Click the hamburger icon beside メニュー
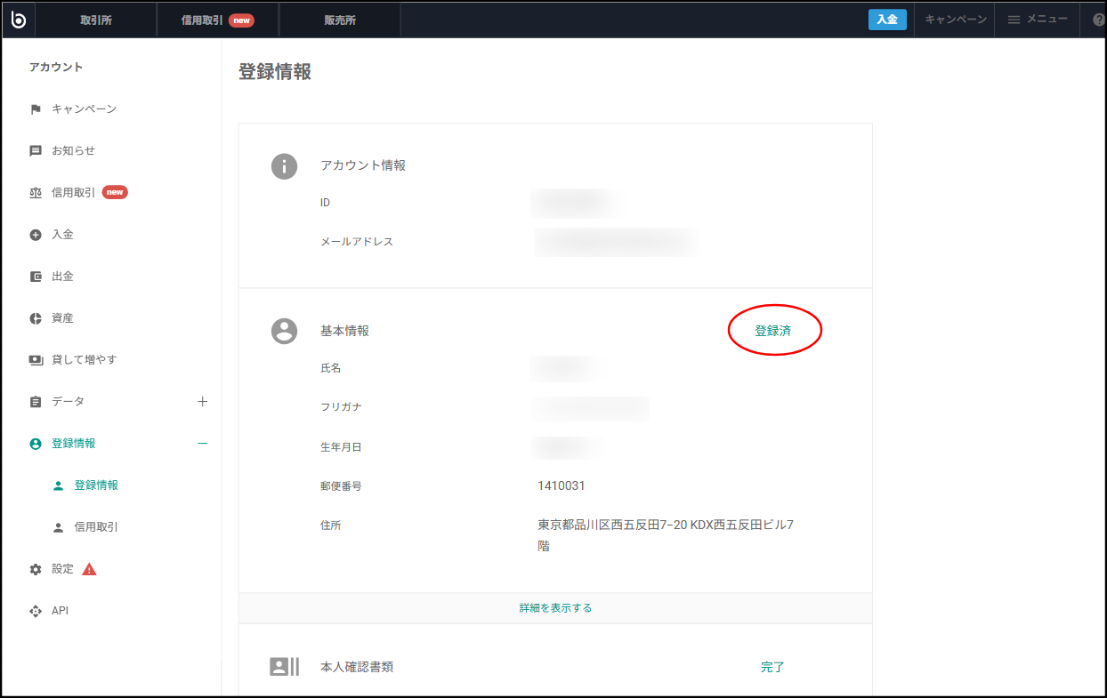The height and width of the screenshot is (698, 1107). point(1014,20)
